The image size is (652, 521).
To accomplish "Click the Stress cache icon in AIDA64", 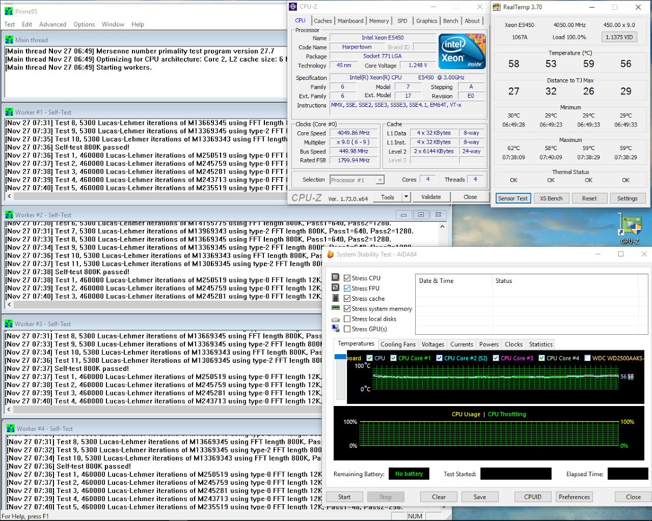I will pyautogui.click(x=336, y=299).
